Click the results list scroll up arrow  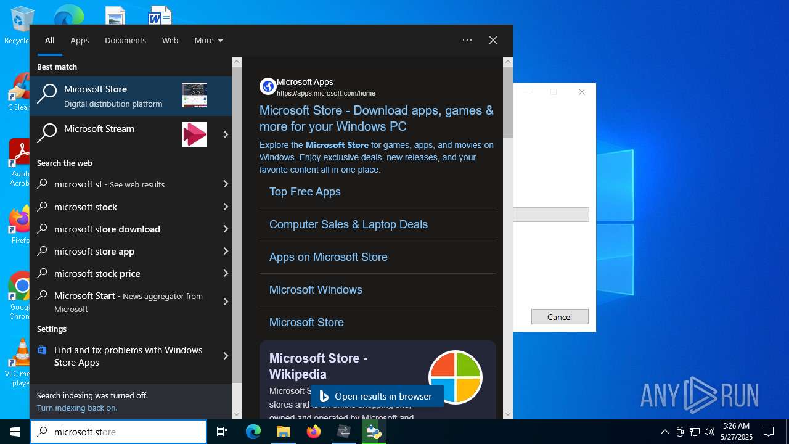(237, 62)
